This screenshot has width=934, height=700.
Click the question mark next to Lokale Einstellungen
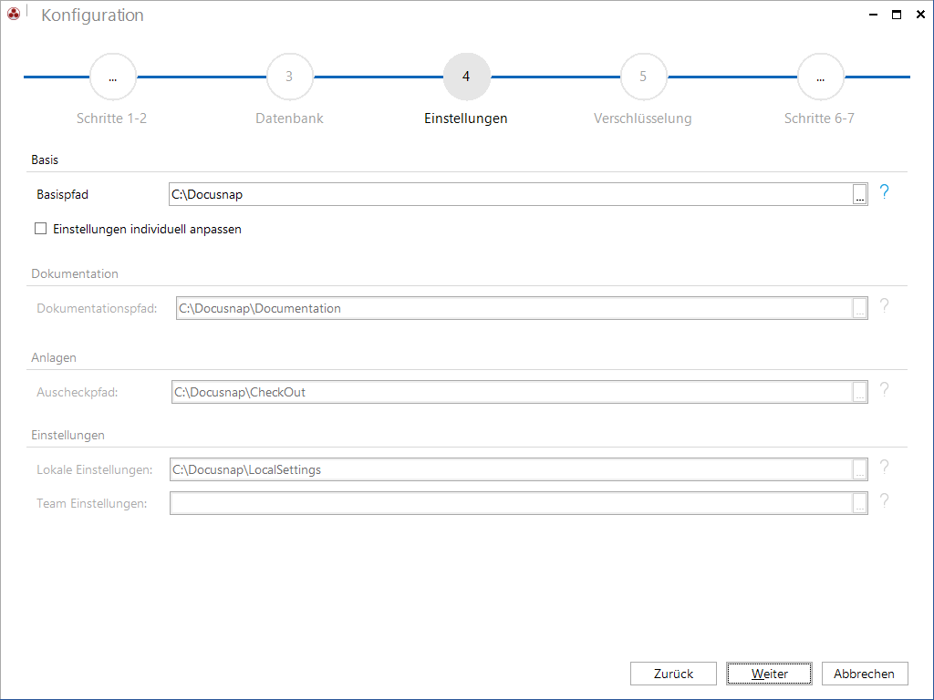[x=884, y=468]
